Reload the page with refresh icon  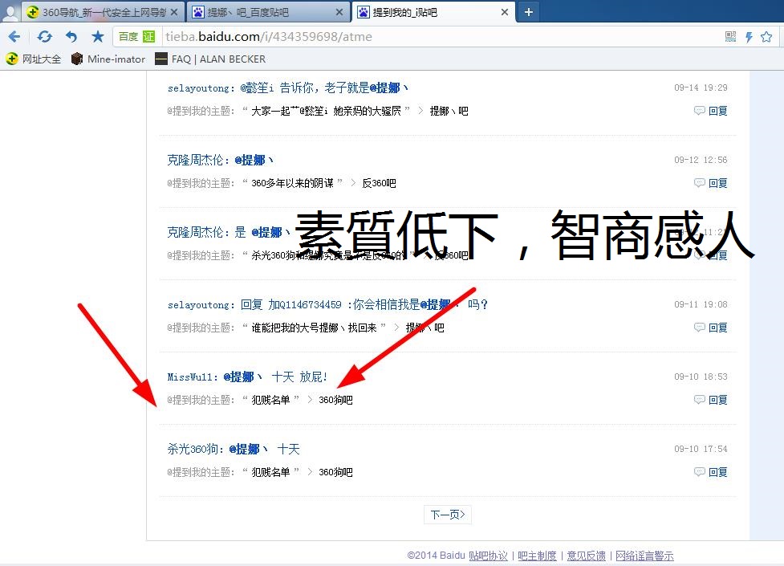click(44, 37)
